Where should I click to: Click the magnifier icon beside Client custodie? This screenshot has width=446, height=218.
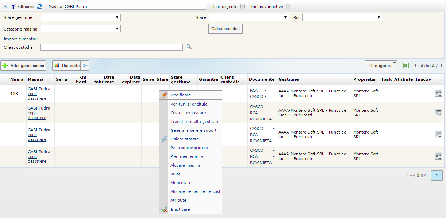coord(189,47)
